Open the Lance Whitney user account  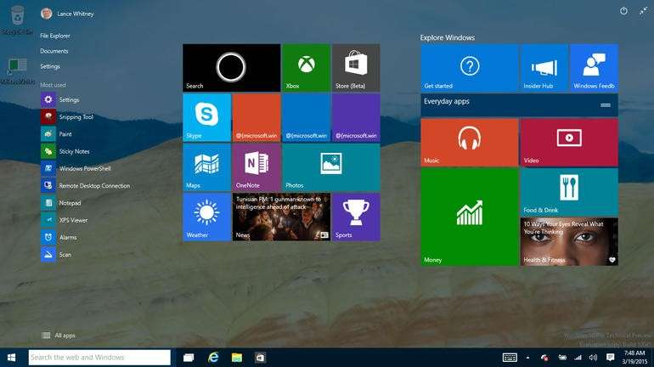[67, 14]
